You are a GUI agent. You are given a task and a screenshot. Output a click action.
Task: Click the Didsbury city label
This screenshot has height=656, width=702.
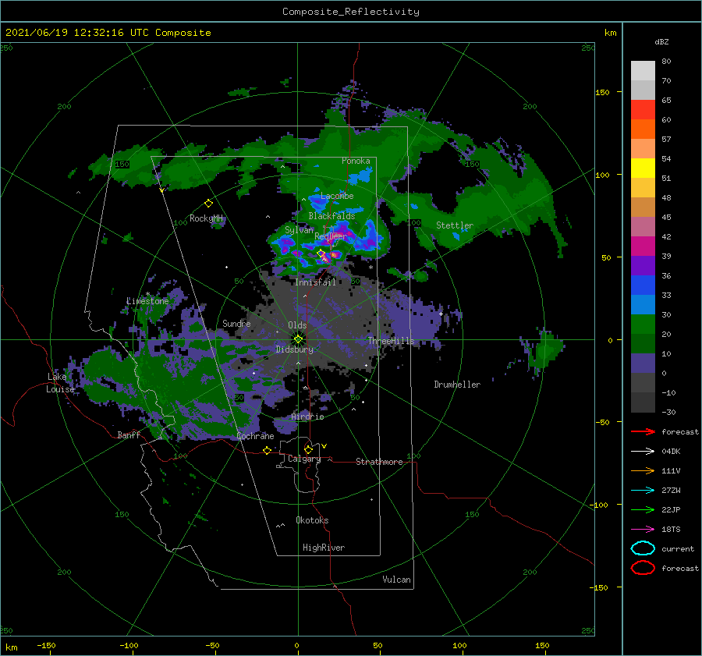pos(295,349)
